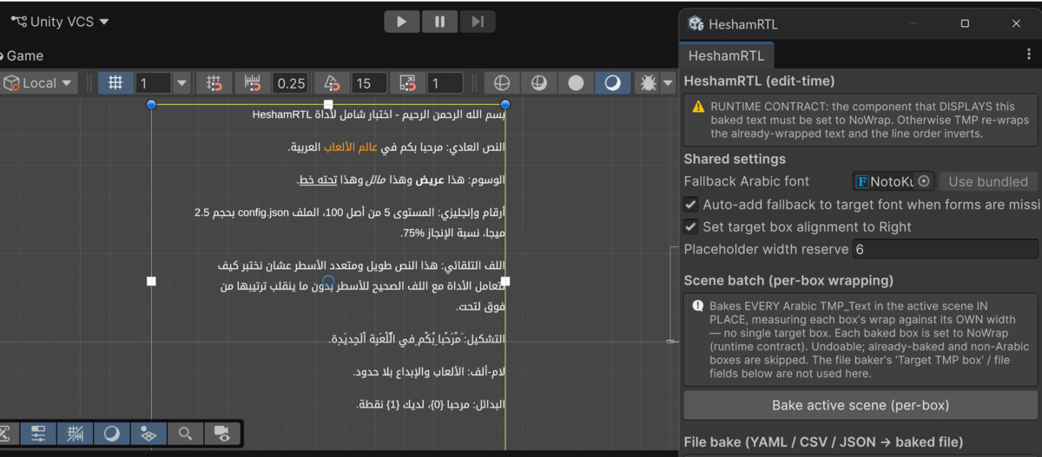
Task: Toggle the effects grid-with-dot icon
Action: pyautogui.click(x=148, y=434)
